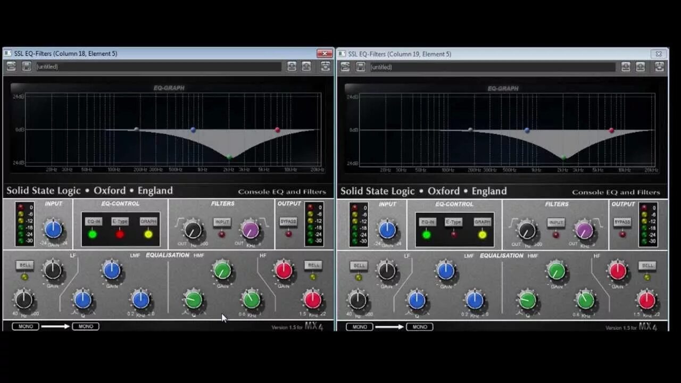Image resolution: width=681 pixels, height=383 pixels.
Task: Click up-arrow preset icon in Column 19 toolbar
Action: 641,66
